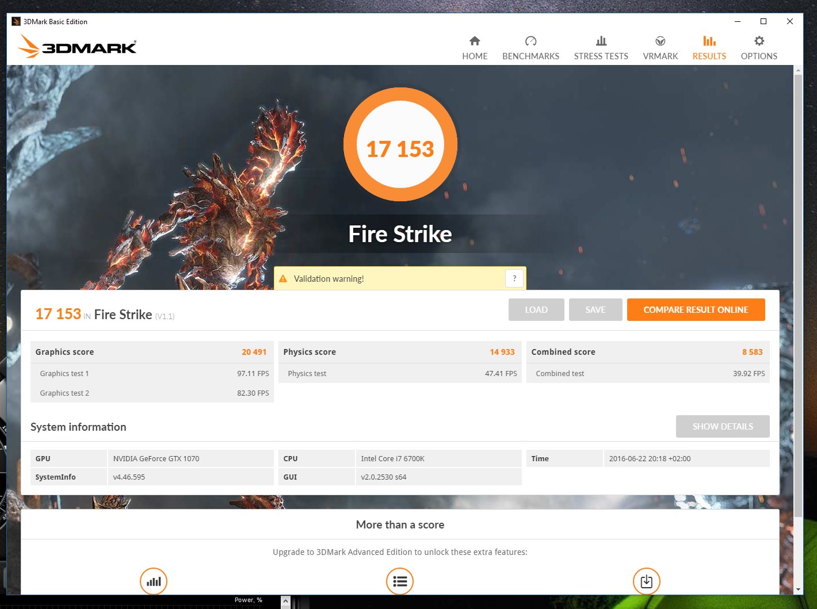Click the SAVE button
The height and width of the screenshot is (609, 817).
tap(595, 309)
